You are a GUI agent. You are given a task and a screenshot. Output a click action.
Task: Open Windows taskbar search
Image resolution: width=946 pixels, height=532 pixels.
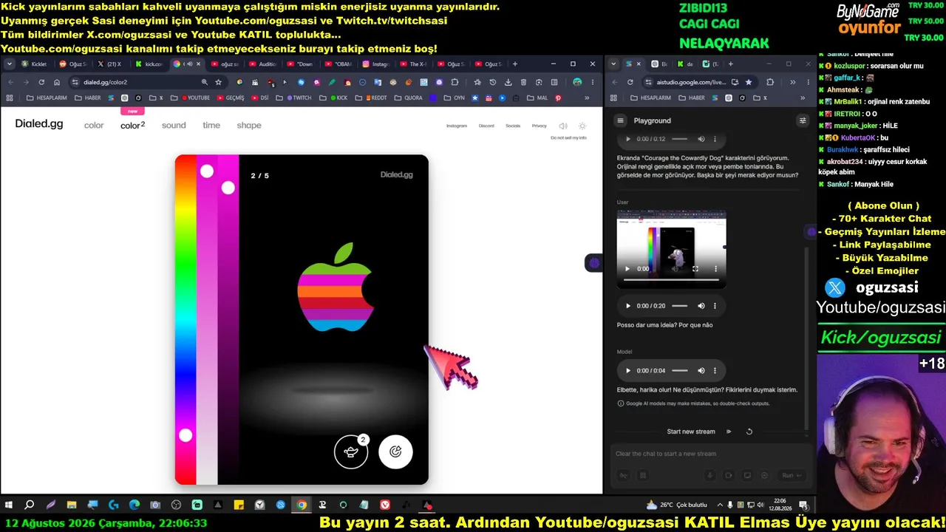(30, 505)
